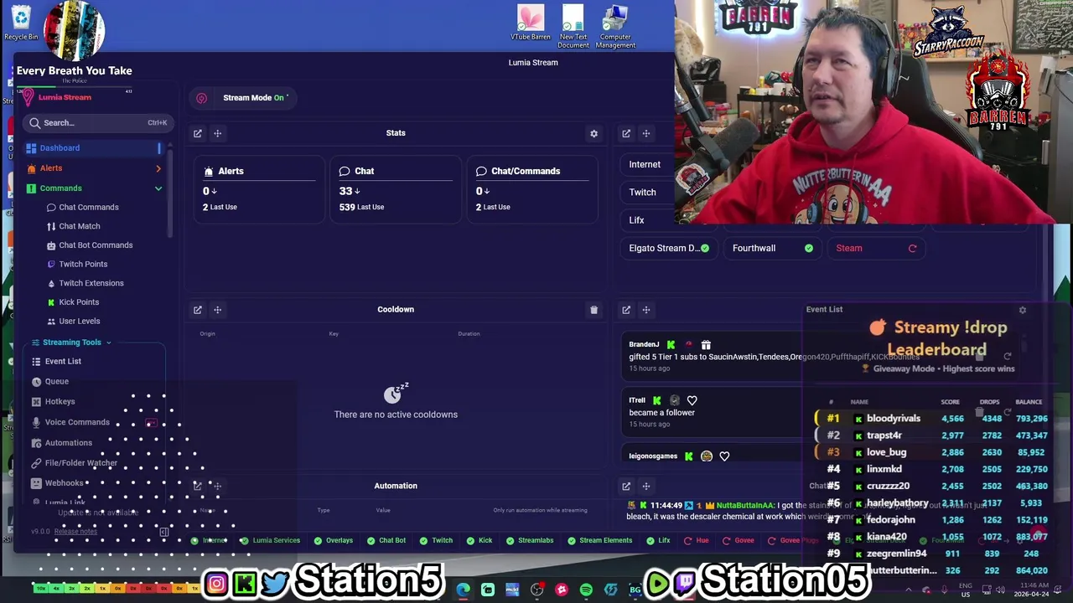Image resolution: width=1073 pixels, height=603 pixels.
Task: Click the Lumia Services status in bottom bar
Action: pyautogui.click(x=270, y=541)
